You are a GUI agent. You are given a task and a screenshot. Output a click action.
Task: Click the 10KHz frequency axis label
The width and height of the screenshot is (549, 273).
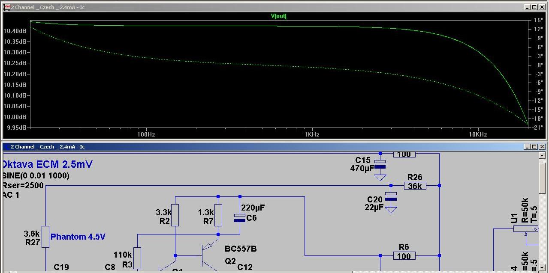point(478,134)
